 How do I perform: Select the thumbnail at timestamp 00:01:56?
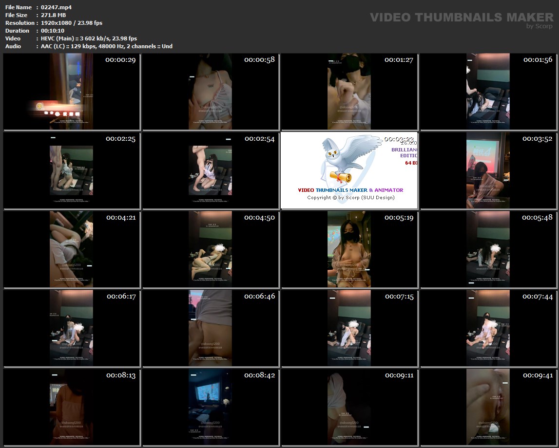tap(488, 92)
